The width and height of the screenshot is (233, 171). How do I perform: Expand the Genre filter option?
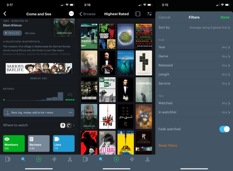coord(194,56)
